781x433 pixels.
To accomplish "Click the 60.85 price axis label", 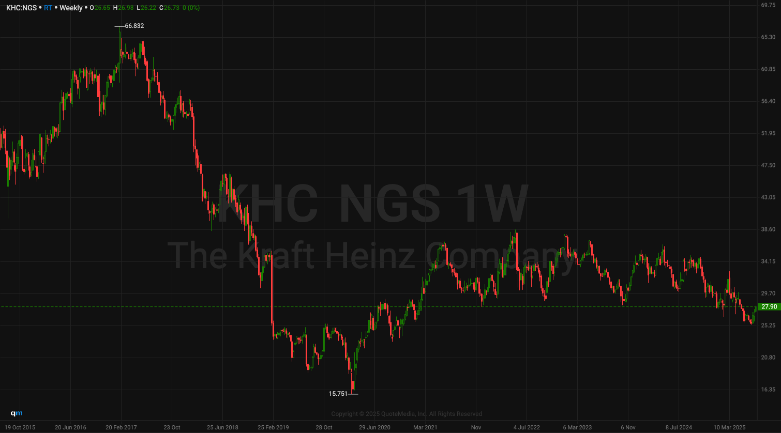I will [x=768, y=69].
